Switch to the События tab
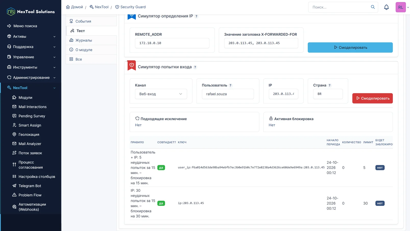Viewport: 410px width, 231px height. [91, 21]
